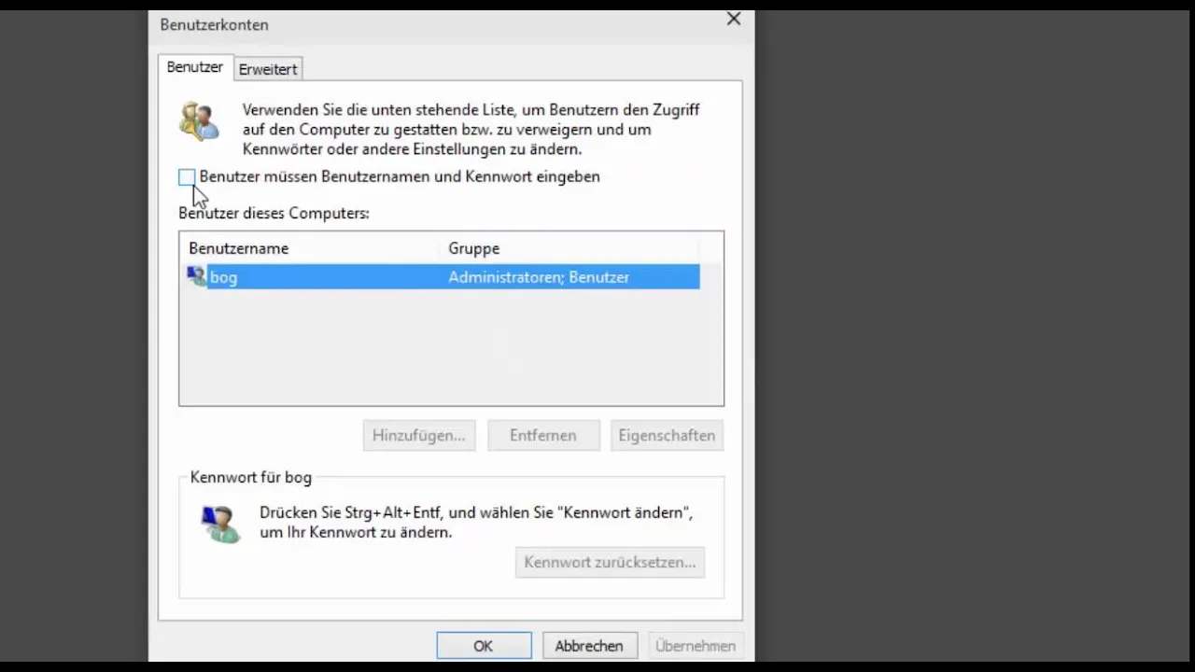Click the users icon beside the description text
The height and width of the screenshot is (672, 1195).
[x=199, y=121]
